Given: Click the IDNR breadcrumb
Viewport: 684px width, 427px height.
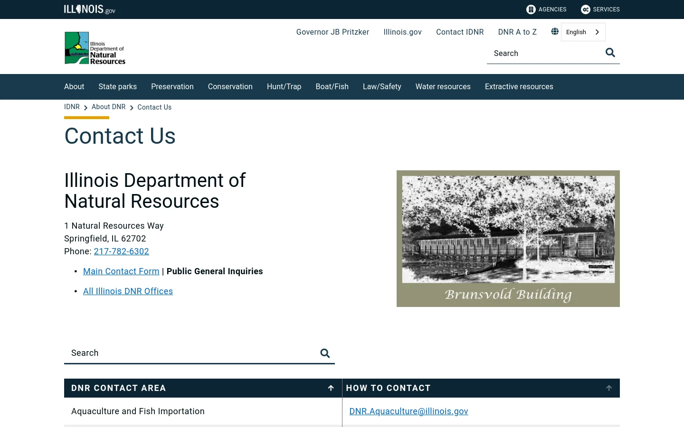Looking at the screenshot, I should (72, 107).
